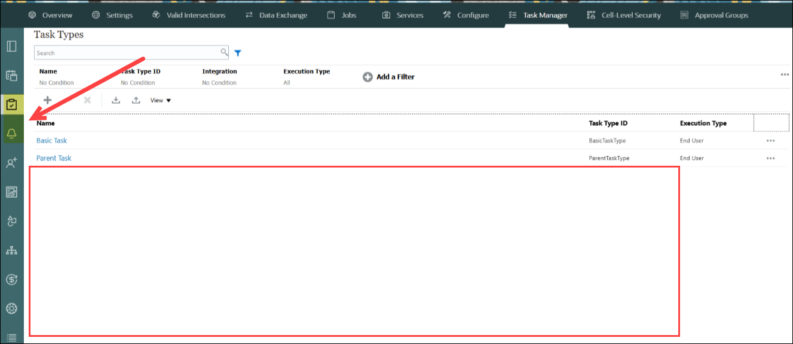The image size is (793, 344).
Task: Click the Add a Filter label
Action: tap(396, 77)
